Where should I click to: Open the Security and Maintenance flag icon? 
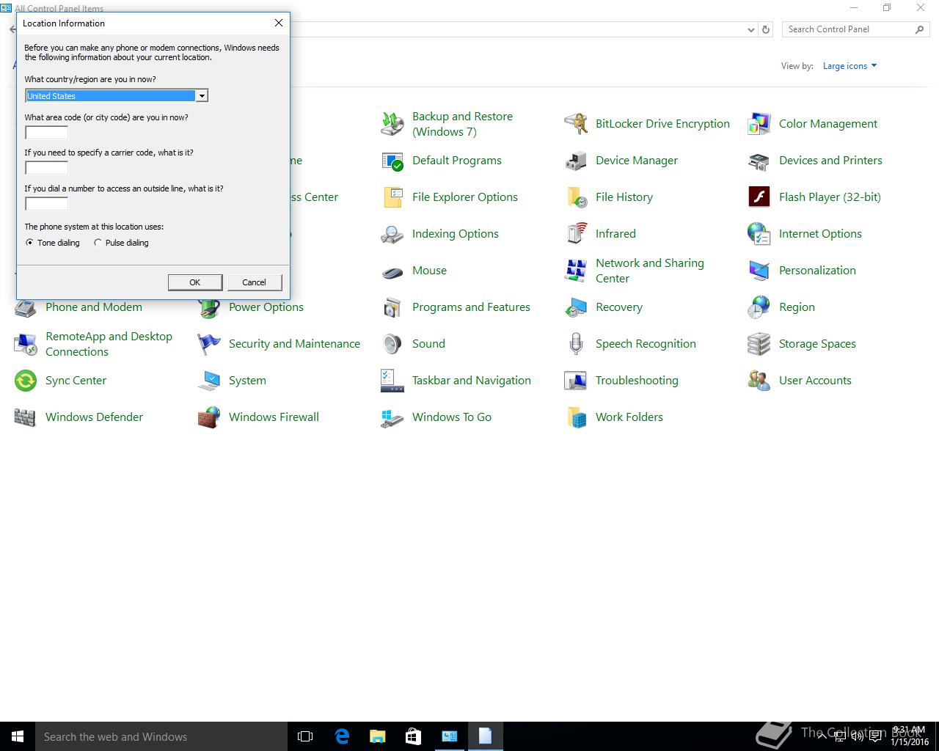coord(209,344)
